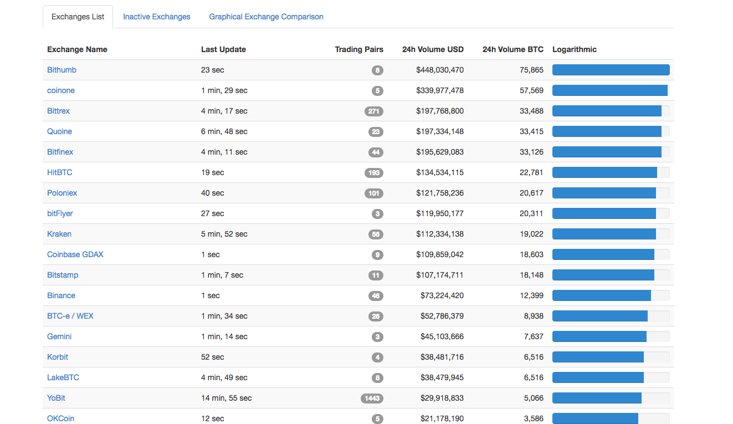733x424 pixels.
Task: Click HitBTC's 193 trading pairs badge
Action: [374, 173]
